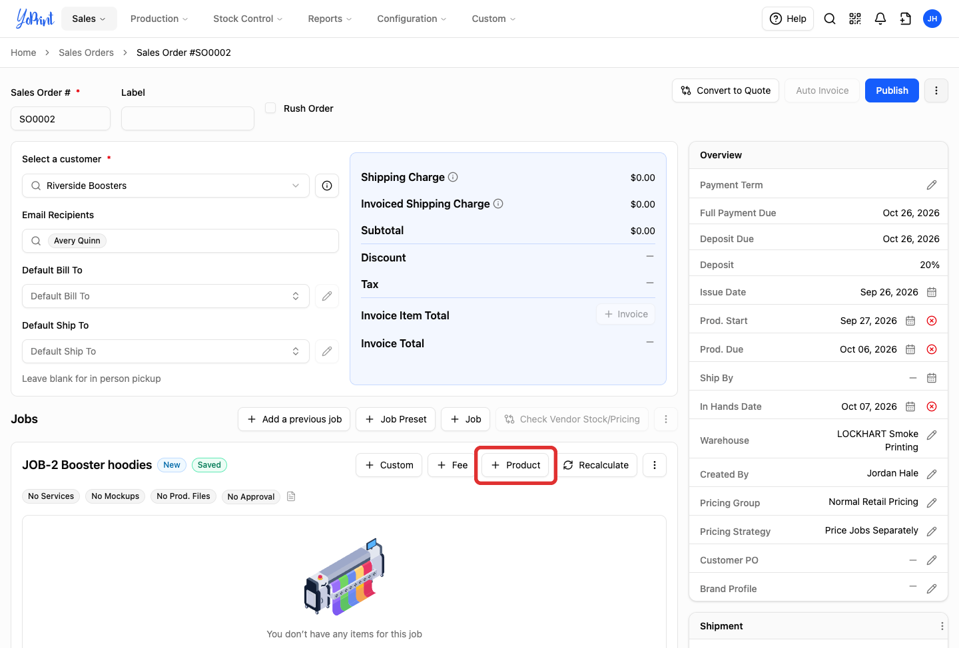Open the Stock Control menu
959x648 pixels.
coord(248,19)
